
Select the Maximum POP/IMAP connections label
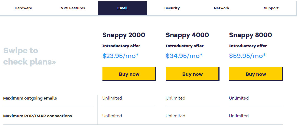coord(38,116)
